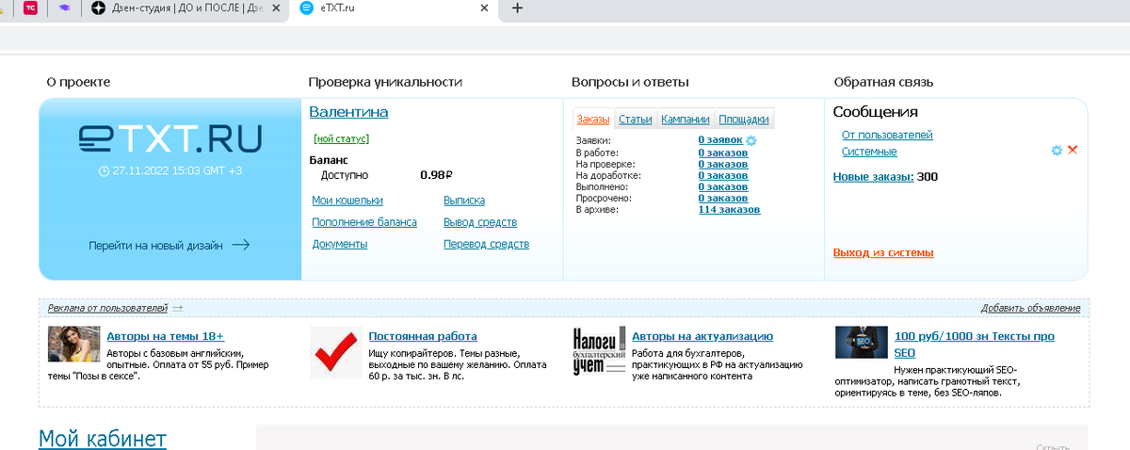
Task: Open На проверке 0 заказов link
Action: (x=722, y=164)
